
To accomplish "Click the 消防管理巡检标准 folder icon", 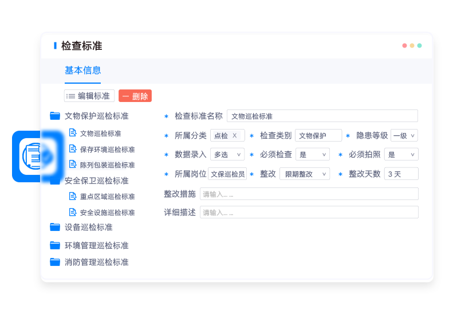I will click(x=55, y=262).
